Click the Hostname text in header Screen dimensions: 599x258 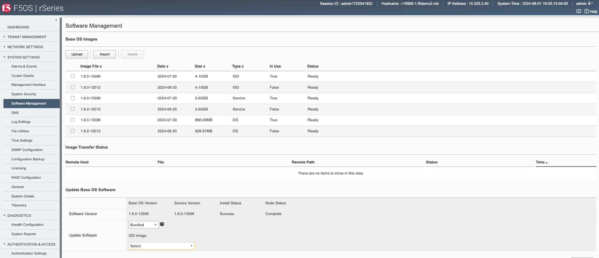click(410, 3)
